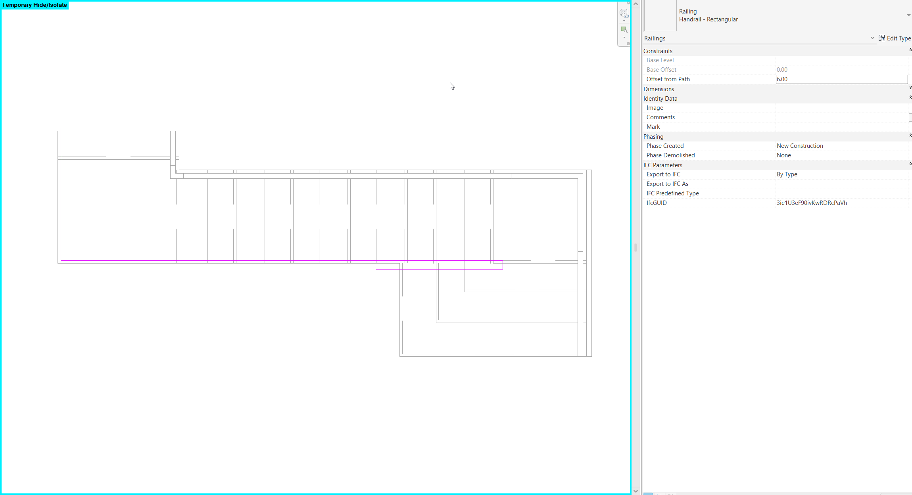Click the Edit Type button label
Viewport: 912px width, 495px height.
tap(898, 38)
